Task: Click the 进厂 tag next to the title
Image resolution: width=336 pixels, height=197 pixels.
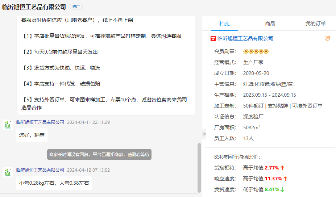Action: pyautogui.click(x=76, y=7)
